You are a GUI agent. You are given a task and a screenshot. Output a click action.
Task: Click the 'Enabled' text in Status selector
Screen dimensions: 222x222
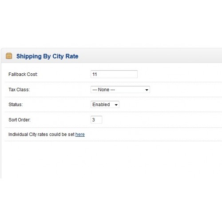point(101,104)
